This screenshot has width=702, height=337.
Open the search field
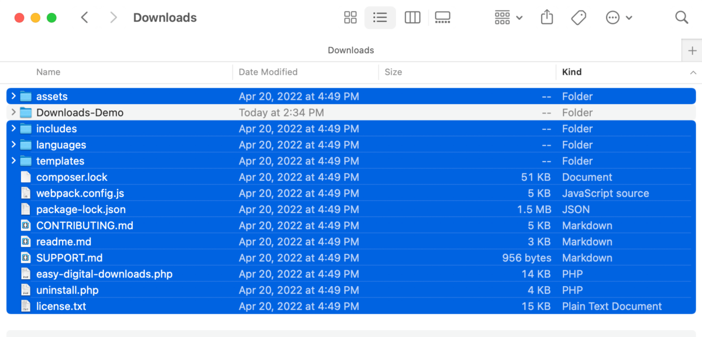pos(681,18)
